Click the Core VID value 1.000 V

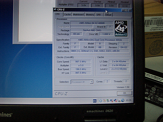click(x=106, y=34)
